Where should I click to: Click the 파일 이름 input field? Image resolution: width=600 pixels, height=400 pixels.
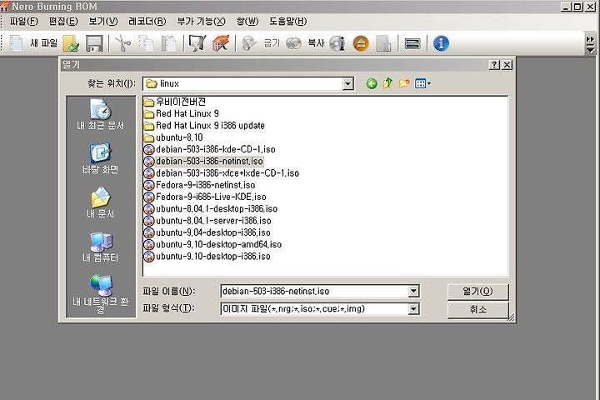(314, 292)
